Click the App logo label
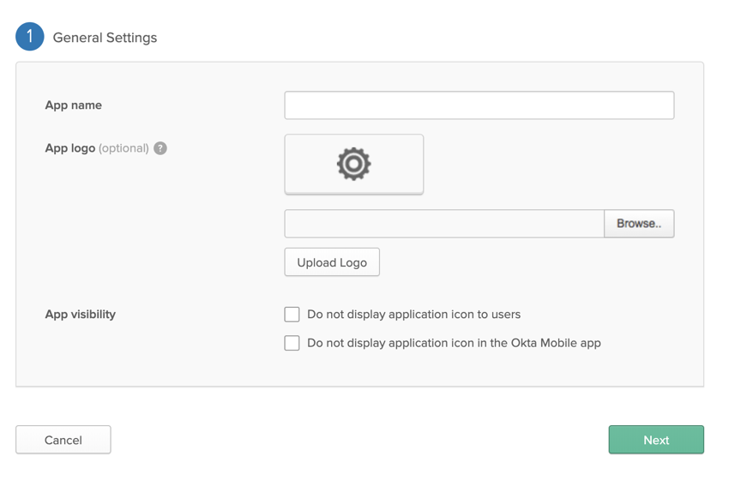This screenshot has width=741, height=480. click(69, 148)
